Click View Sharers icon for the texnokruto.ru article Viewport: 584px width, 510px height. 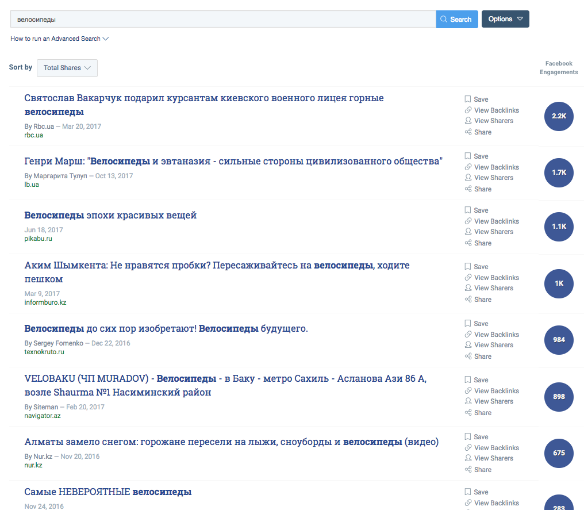tap(468, 344)
